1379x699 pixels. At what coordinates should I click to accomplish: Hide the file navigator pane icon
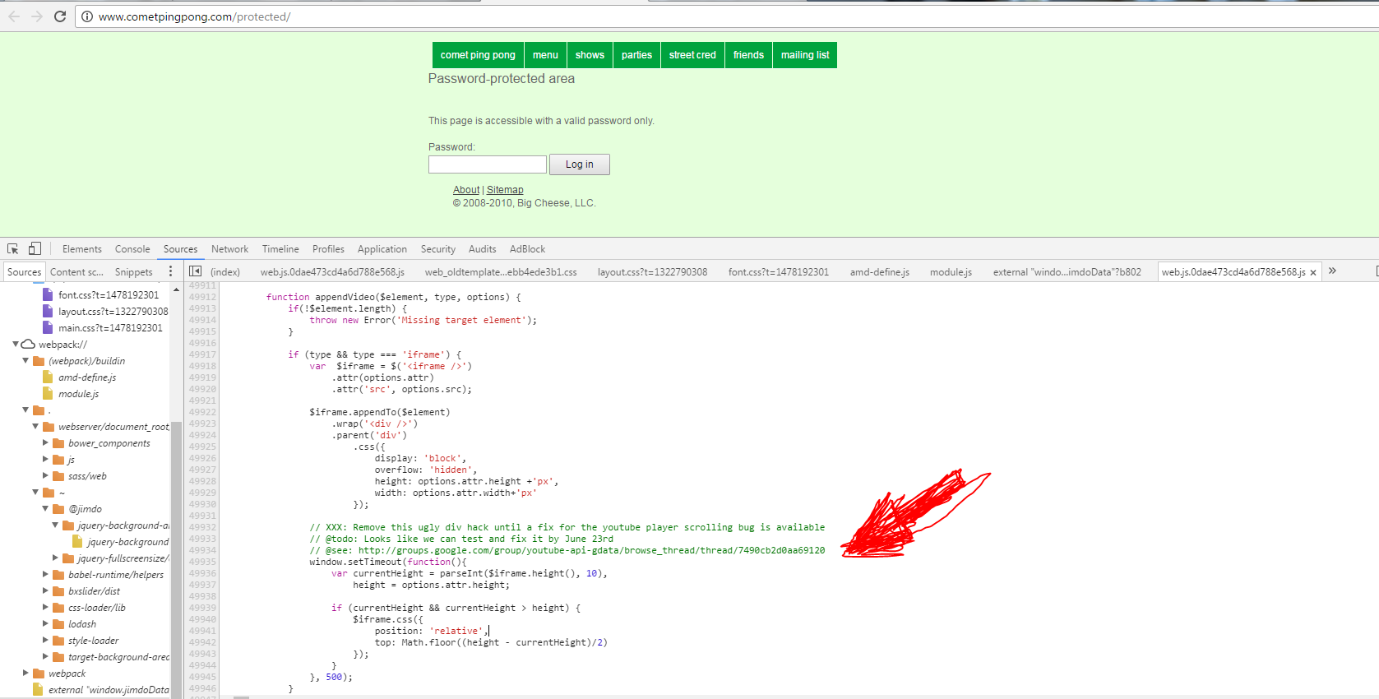point(195,271)
